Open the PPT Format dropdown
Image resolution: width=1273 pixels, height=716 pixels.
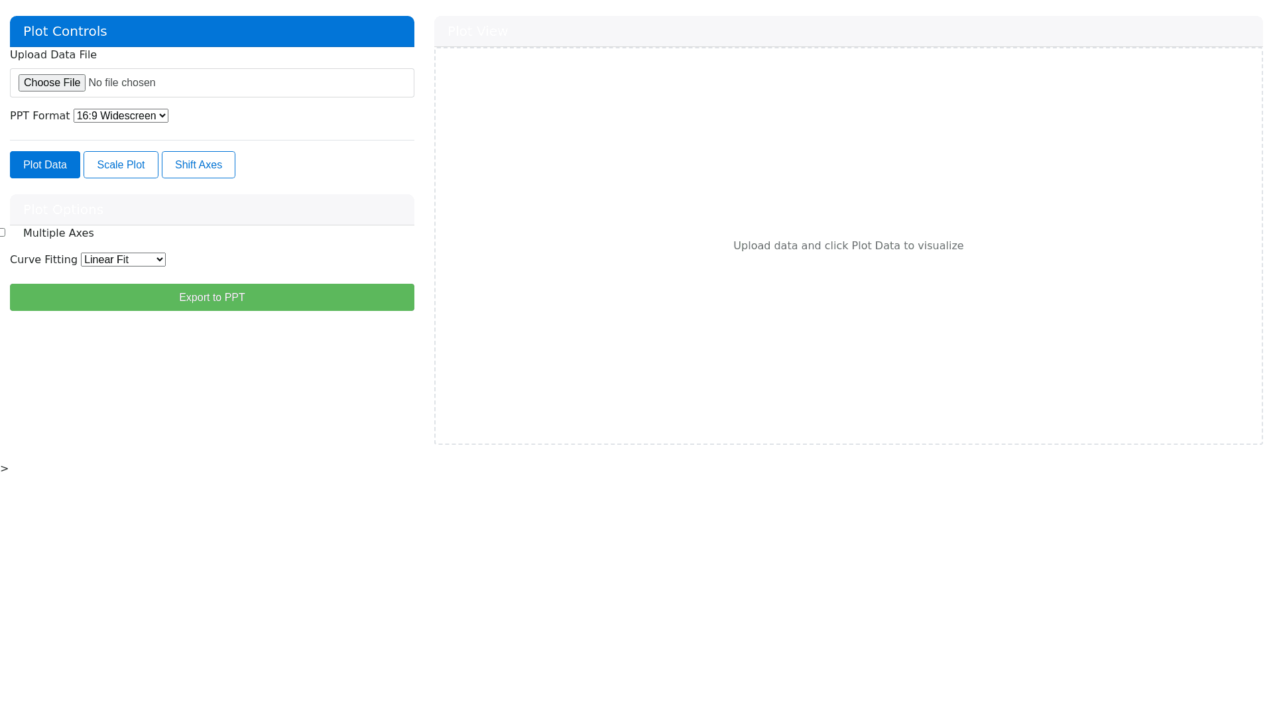click(x=121, y=116)
